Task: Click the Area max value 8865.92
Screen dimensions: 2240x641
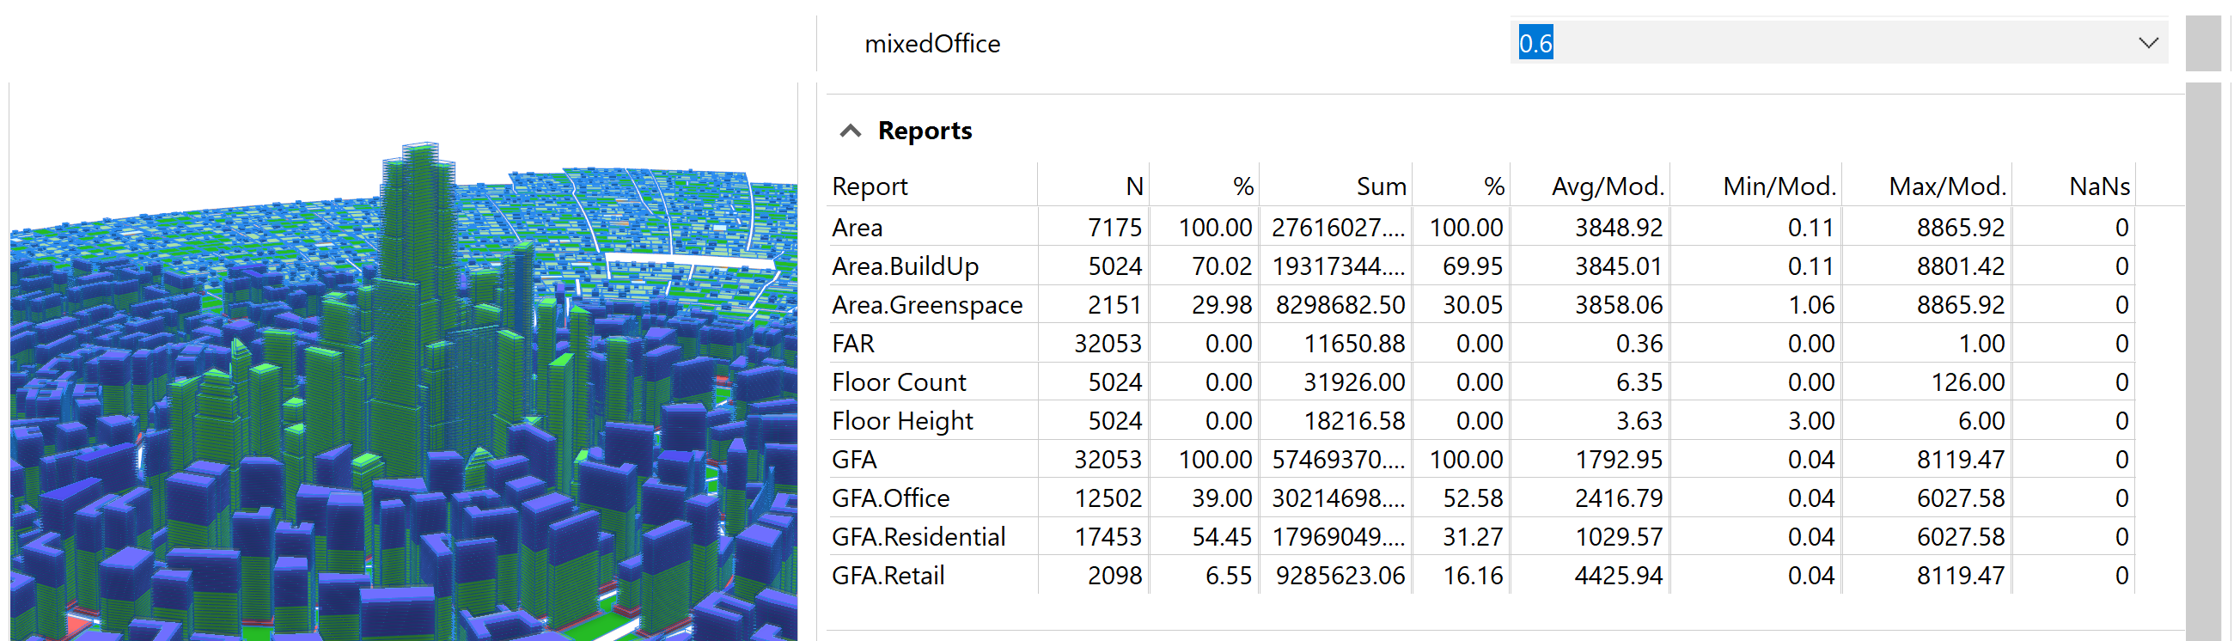Action: pos(1960,228)
